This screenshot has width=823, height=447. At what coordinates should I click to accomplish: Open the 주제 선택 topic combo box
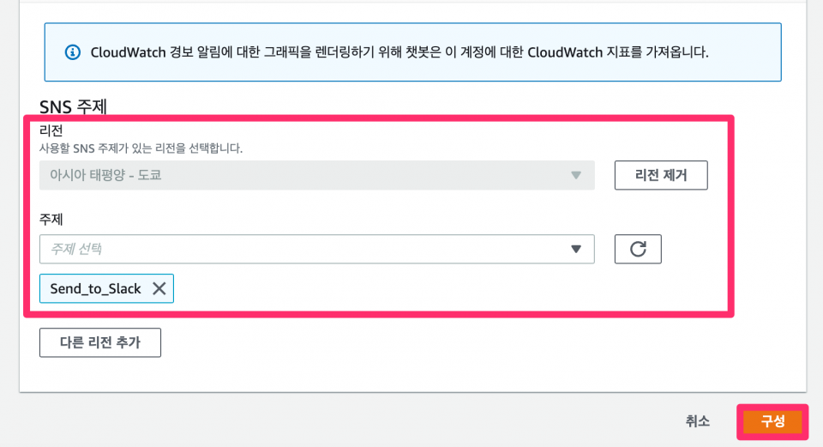tap(317, 249)
